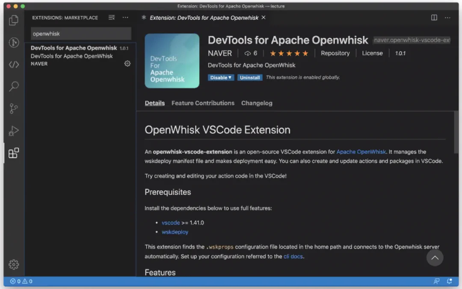
Task: Click the .wskprops code text
Action: click(x=219, y=247)
